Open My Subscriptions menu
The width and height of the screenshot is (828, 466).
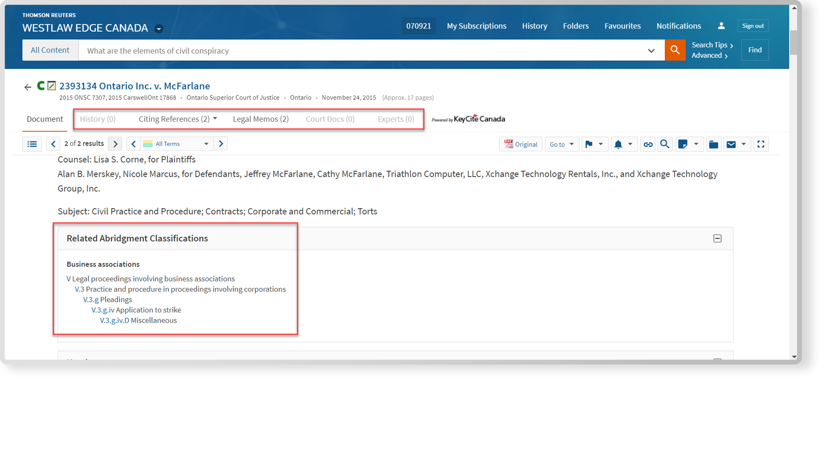tap(477, 26)
